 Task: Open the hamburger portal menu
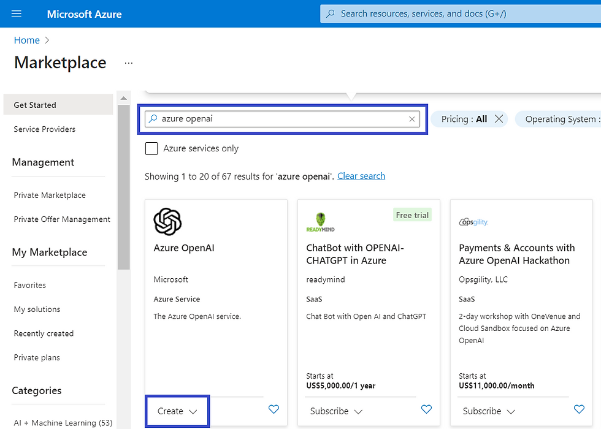click(17, 13)
